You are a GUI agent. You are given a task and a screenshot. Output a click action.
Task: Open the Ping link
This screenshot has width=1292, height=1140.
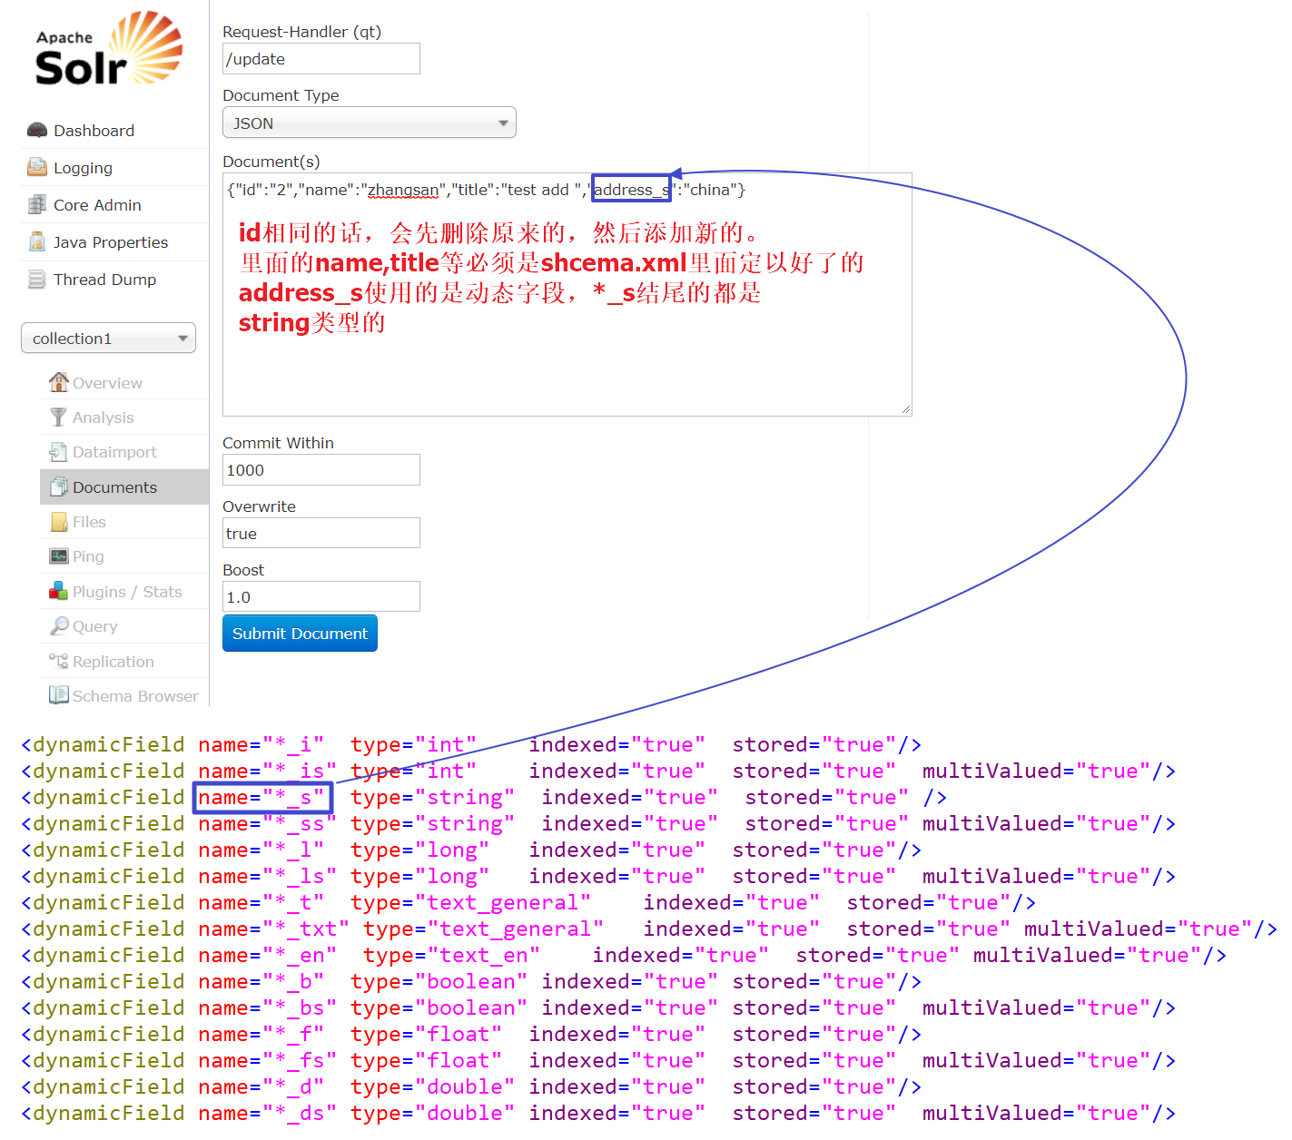88,556
